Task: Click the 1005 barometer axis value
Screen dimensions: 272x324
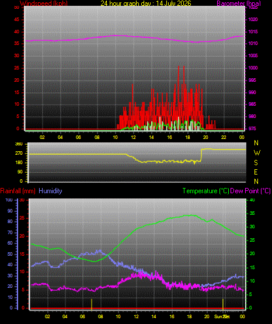Action: 253,56
